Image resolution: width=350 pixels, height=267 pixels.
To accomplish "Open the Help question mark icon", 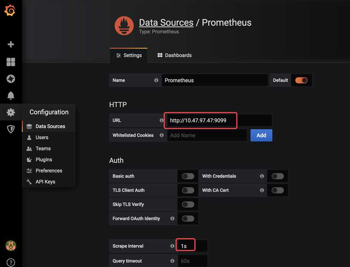I will point(11,262).
